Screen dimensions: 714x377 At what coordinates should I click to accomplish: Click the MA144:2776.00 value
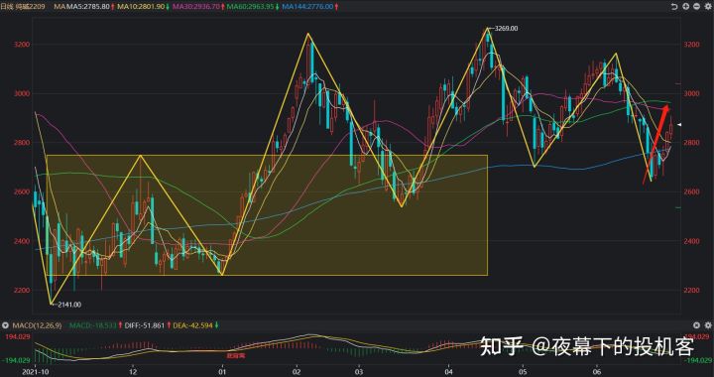pyautogui.click(x=307, y=7)
